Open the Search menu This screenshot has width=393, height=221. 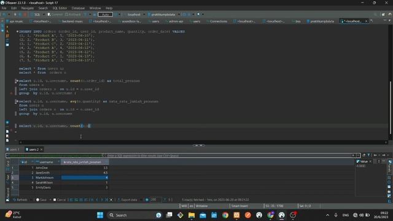click(43, 8)
